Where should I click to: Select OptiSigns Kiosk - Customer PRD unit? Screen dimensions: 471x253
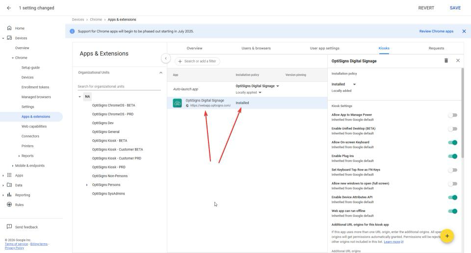click(x=117, y=158)
